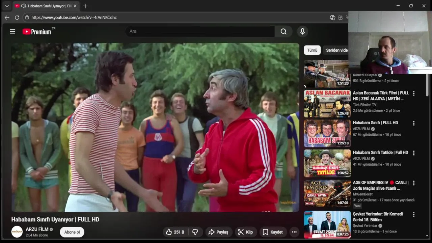The height and width of the screenshot is (243, 432).
Task: Switch to the Hababam Sınıfı Uyanıyor tab
Action: [46, 6]
